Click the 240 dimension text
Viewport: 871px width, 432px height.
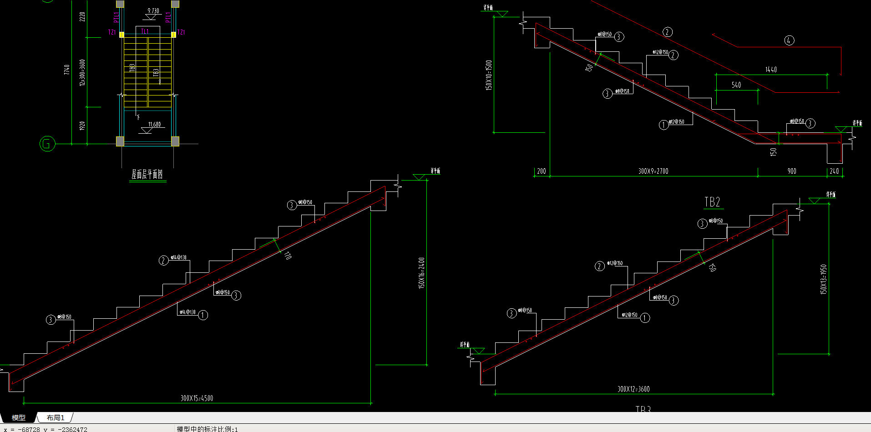coord(834,171)
